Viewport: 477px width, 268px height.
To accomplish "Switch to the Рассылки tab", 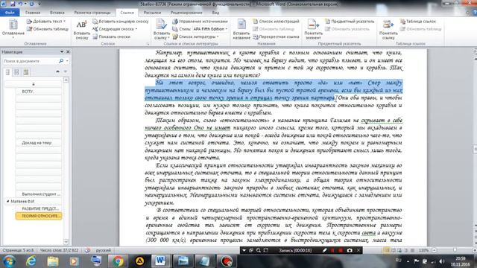I will 152,13.
